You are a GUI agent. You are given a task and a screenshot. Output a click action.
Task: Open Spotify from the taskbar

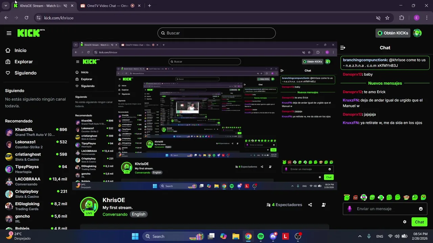coord(260,236)
